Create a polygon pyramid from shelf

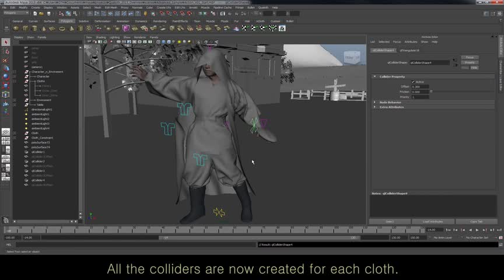click(72, 28)
